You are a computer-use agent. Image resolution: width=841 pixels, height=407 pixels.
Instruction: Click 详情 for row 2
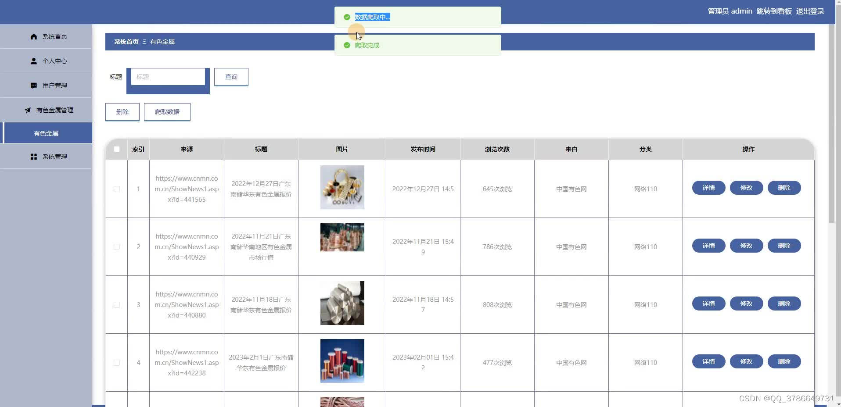coord(708,246)
